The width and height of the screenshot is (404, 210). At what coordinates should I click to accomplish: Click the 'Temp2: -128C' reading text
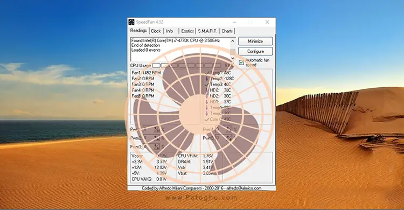click(x=222, y=79)
